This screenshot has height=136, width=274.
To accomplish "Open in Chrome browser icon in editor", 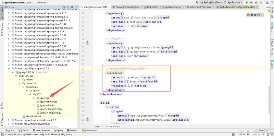I will (248, 15).
